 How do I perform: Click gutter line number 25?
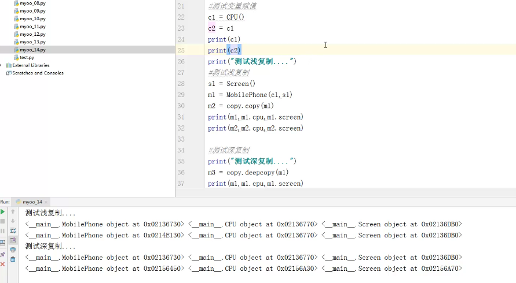(x=181, y=50)
